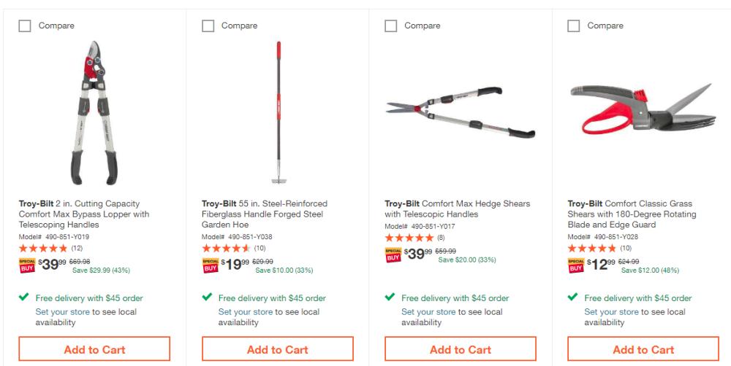Open Troy-Bilt Bypass Lopper title link

(83, 214)
